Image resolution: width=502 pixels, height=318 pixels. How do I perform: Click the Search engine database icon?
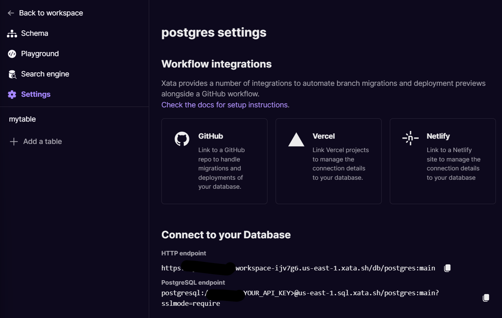coord(13,74)
